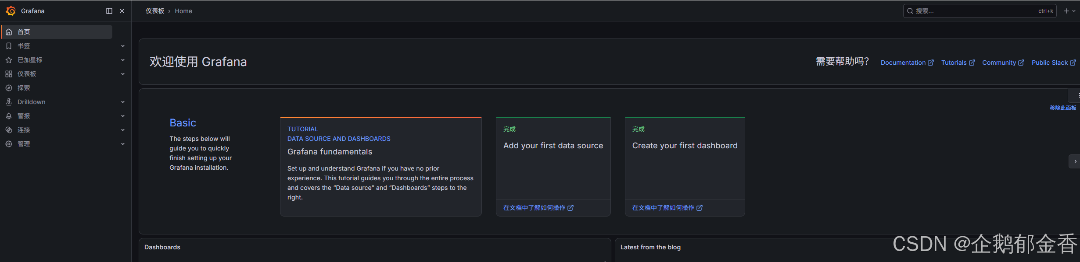This screenshot has height=262, width=1080.
Task: Click the external-link icon in dashboard card
Action: (x=700, y=208)
